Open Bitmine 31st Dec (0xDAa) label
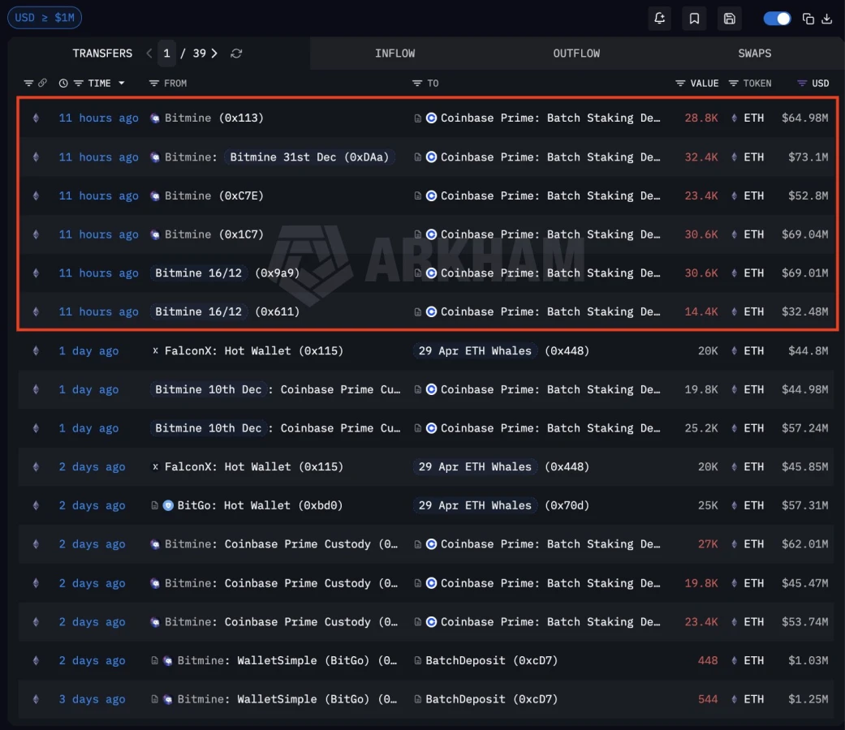 tap(309, 157)
